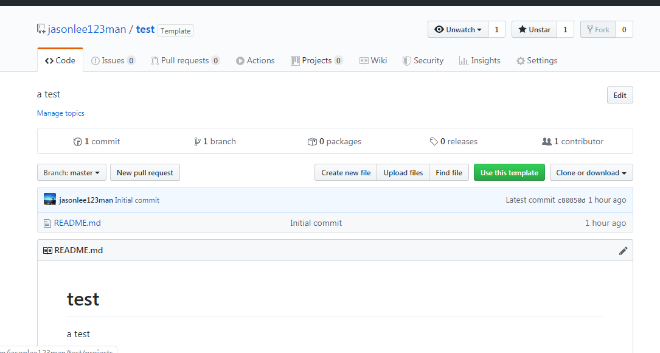
Task: Click the Issues exclamation icon
Action: click(x=96, y=61)
